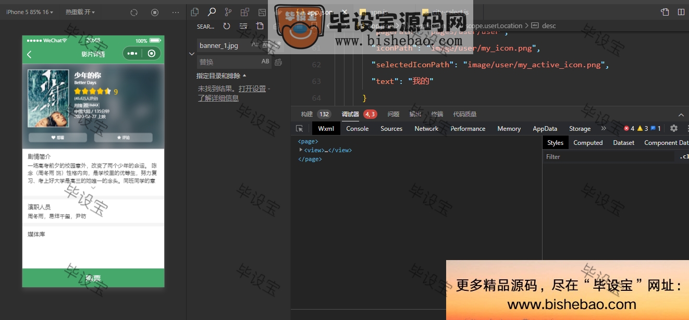Open the Explorer files icon in activity bar
The image size is (689, 320).
(195, 12)
